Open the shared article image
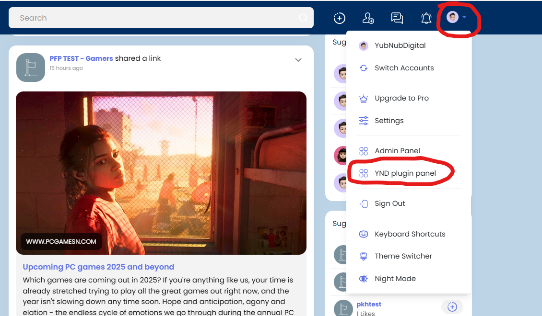Screen dimensions: 542x316 pos(161,173)
